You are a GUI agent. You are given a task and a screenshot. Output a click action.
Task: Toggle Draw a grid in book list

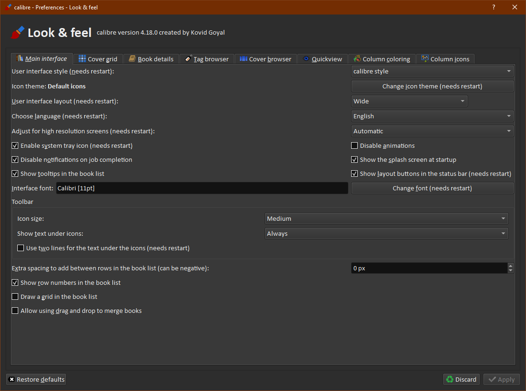click(15, 297)
